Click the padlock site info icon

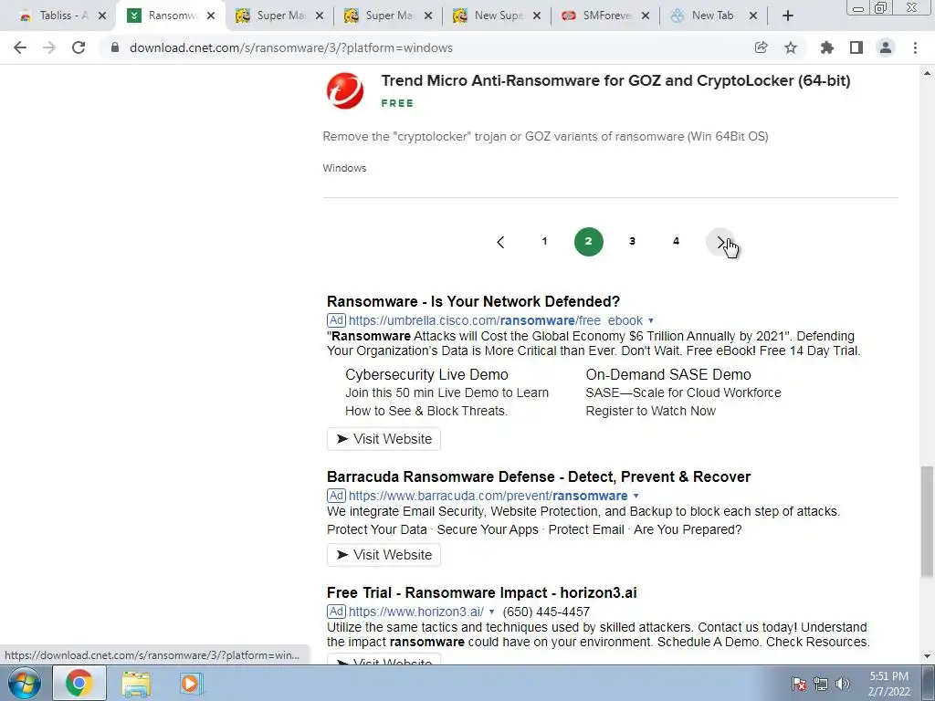[x=115, y=47]
